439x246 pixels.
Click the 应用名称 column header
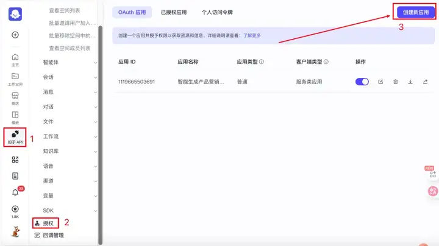click(x=188, y=61)
